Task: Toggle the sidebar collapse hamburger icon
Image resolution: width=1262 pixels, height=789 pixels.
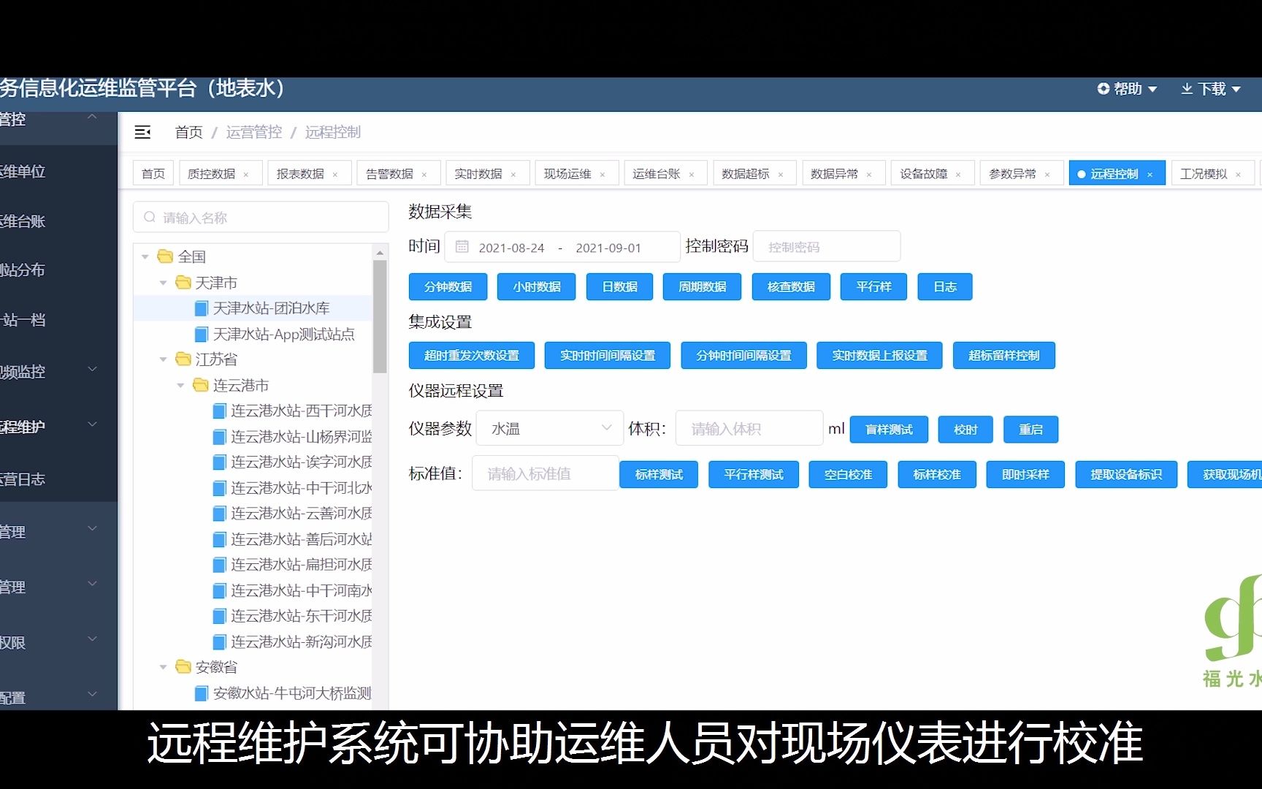Action: tap(142, 132)
